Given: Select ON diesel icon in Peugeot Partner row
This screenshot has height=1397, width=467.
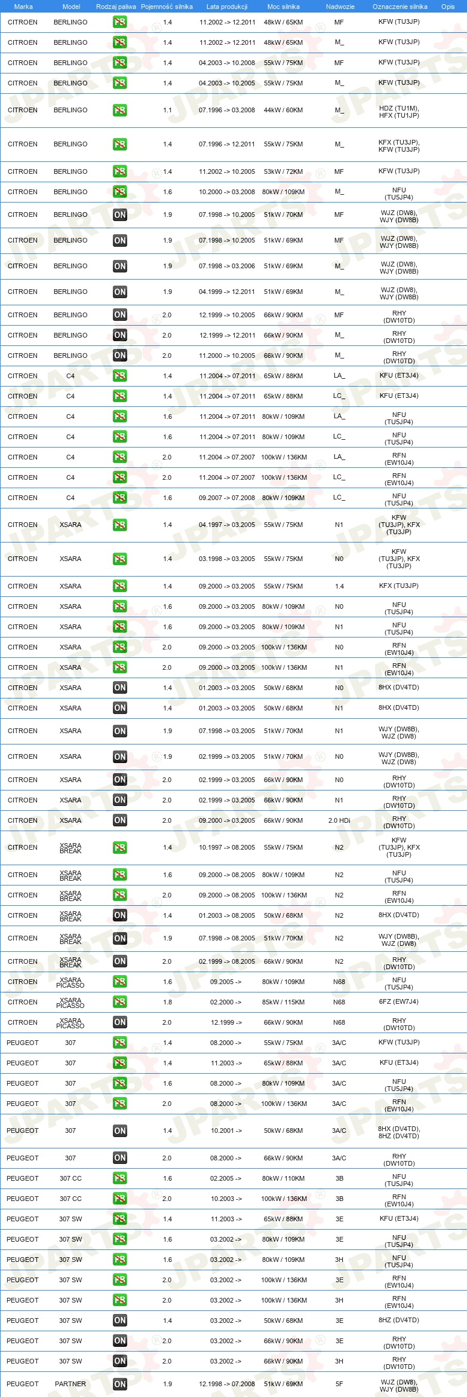Looking at the screenshot, I should pyautogui.click(x=119, y=1384).
